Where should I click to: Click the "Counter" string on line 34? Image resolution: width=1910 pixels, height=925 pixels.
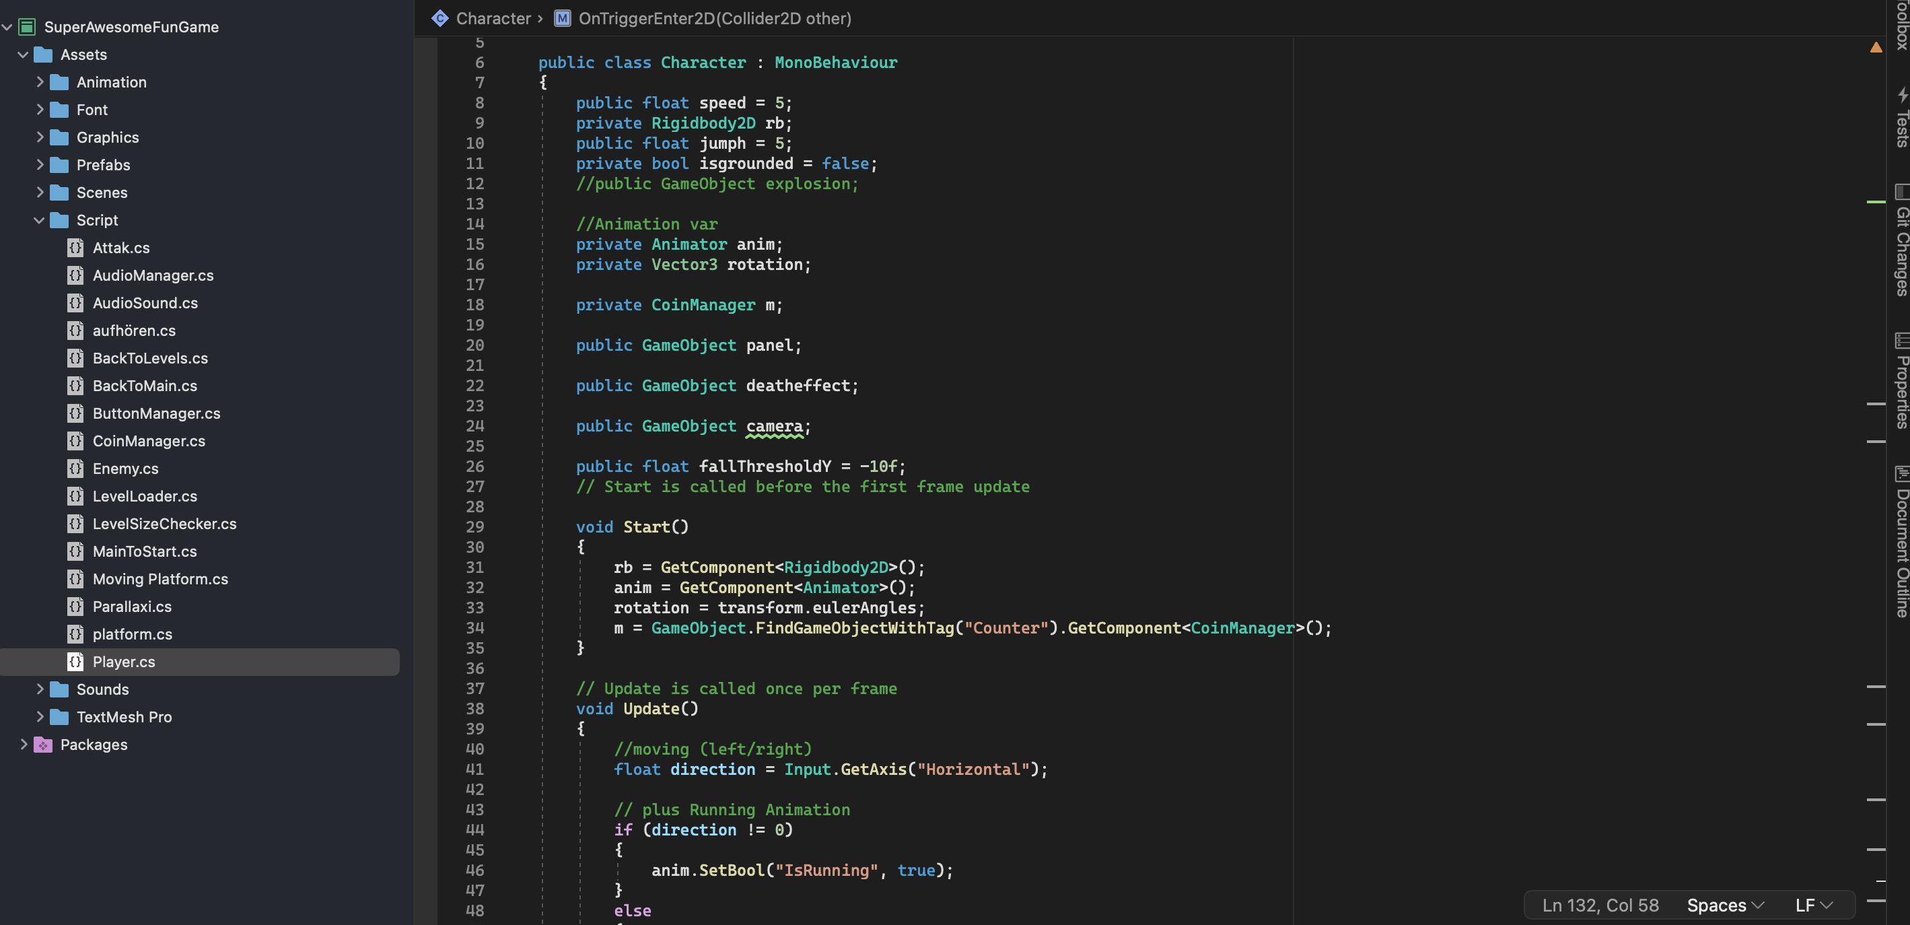coord(1005,627)
